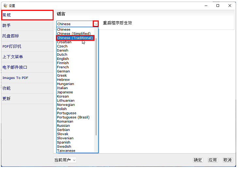Open the 更新 section
Viewport: 239px width, 170px height.
coord(27,99)
